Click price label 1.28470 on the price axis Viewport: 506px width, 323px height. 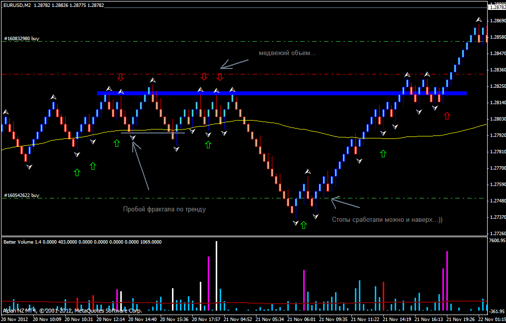tap(498, 54)
